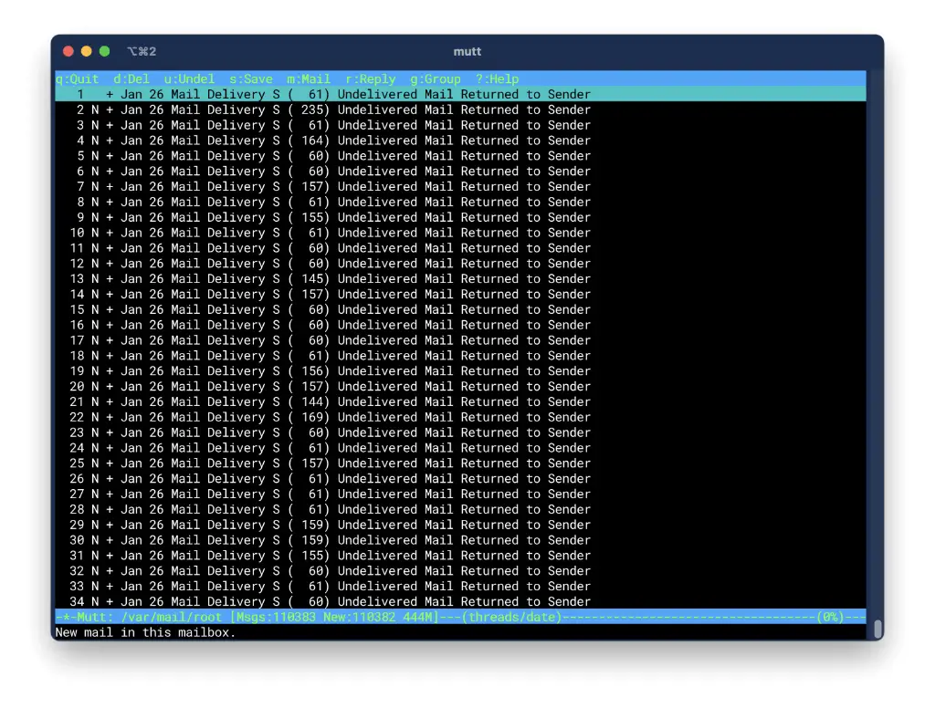Click the green zoom window button
935x708 pixels.
pos(104,51)
